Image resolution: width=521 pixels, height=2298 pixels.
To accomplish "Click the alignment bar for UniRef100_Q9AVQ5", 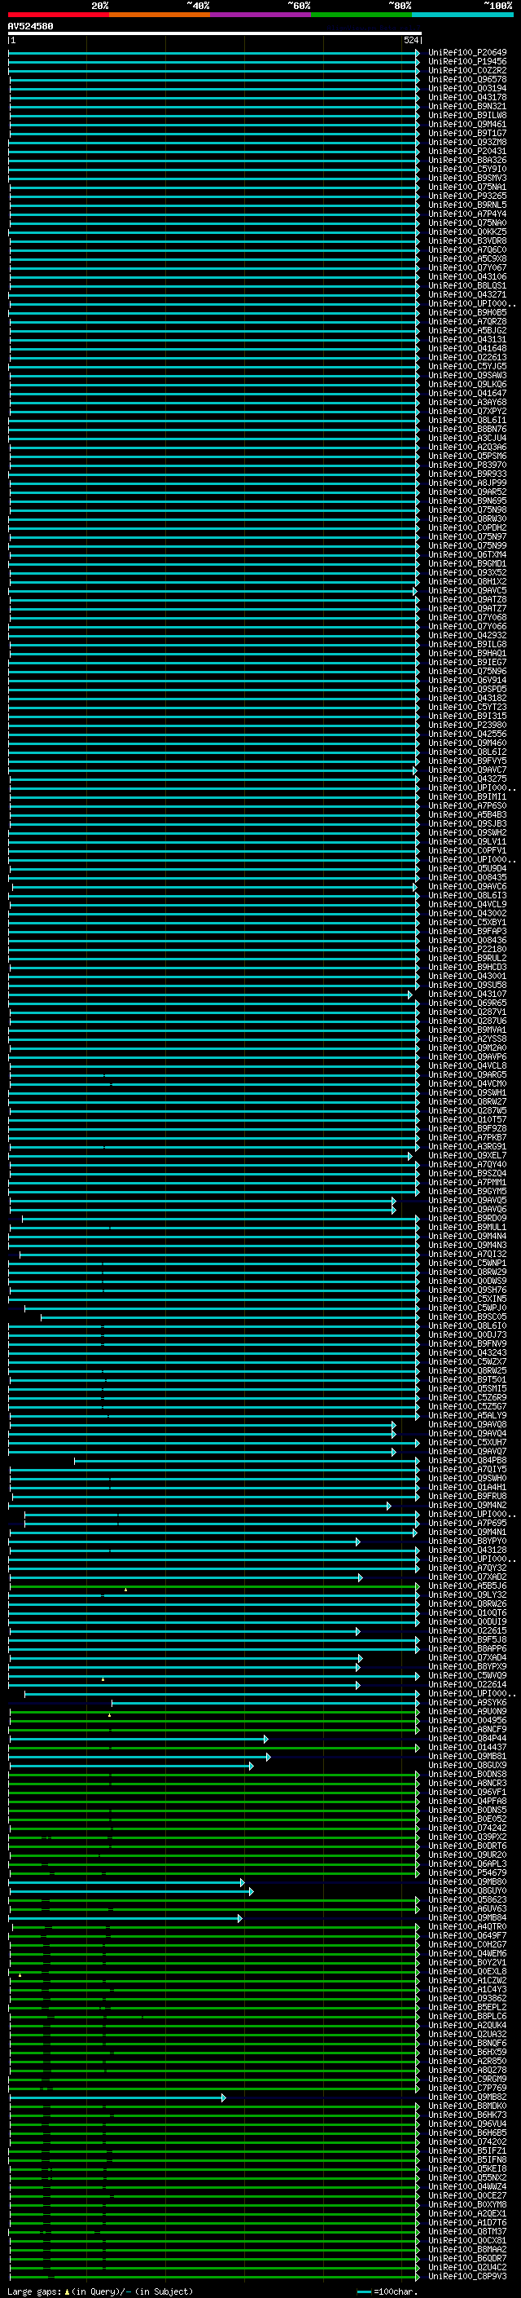I will coord(202,1201).
